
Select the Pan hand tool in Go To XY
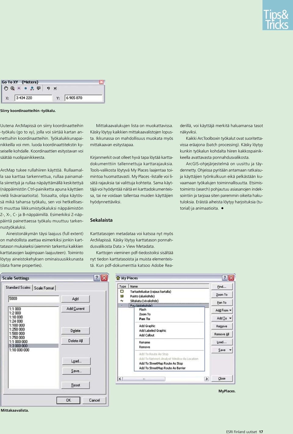click(x=6, y=88)
